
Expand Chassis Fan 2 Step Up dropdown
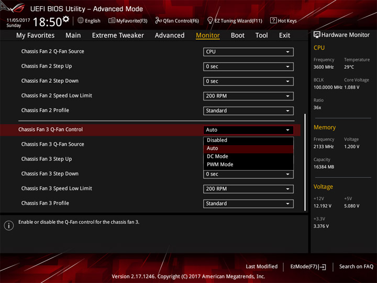[x=248, y=67]
